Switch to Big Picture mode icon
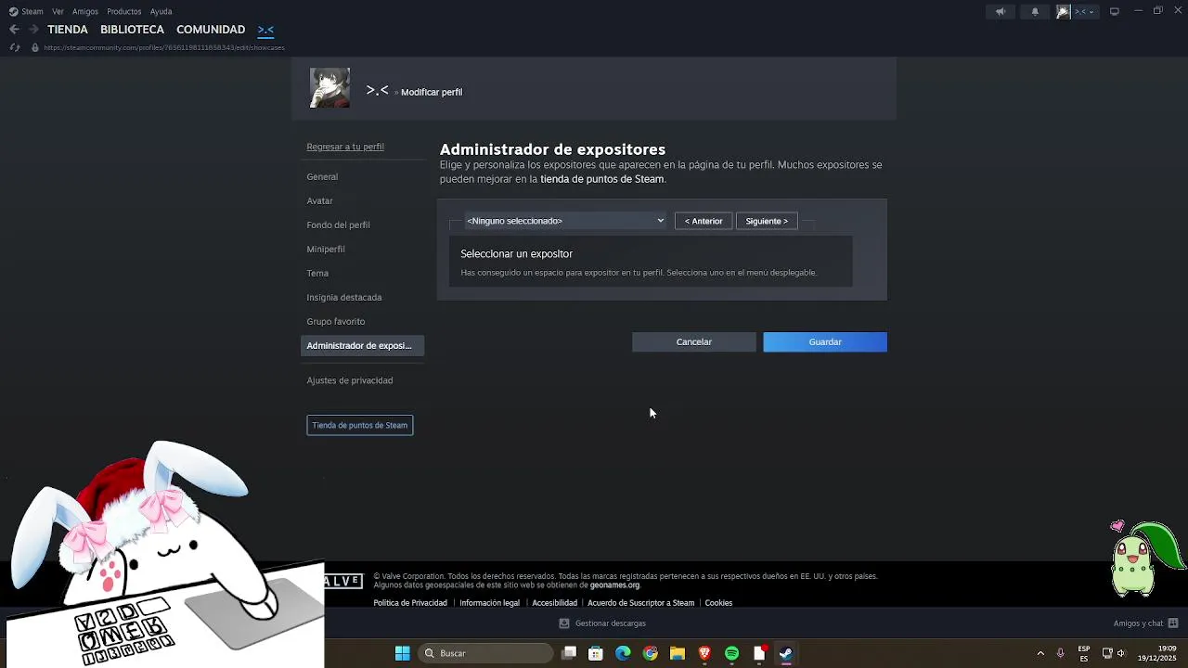Screen dimensions: 1188x668 1114,11
